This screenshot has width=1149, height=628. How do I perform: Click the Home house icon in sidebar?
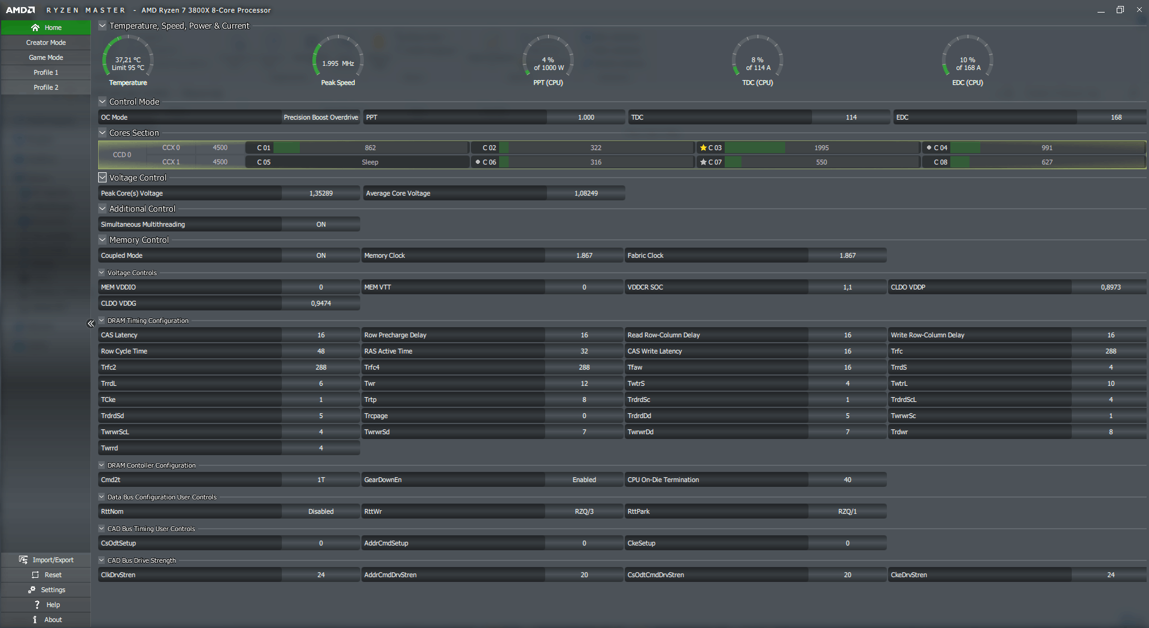pyautogui.click(x=35, y=28)
